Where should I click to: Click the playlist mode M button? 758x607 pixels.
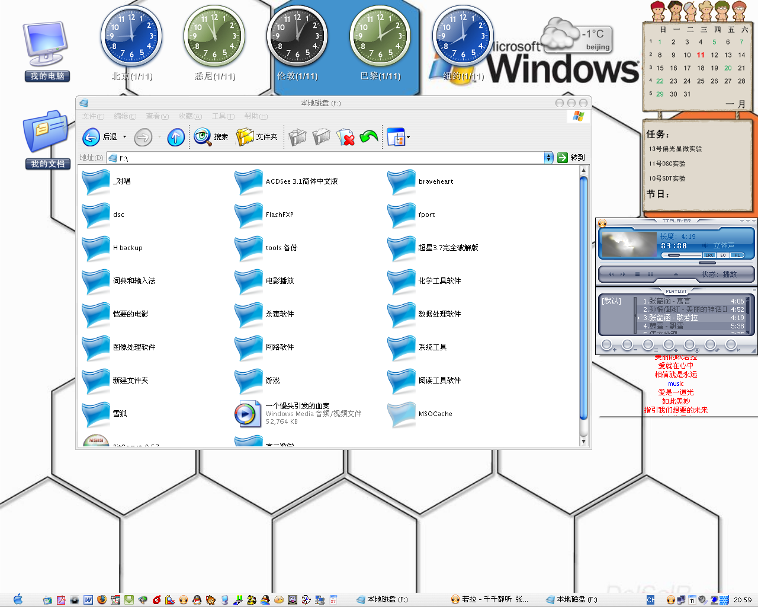[x=732, y=345]
